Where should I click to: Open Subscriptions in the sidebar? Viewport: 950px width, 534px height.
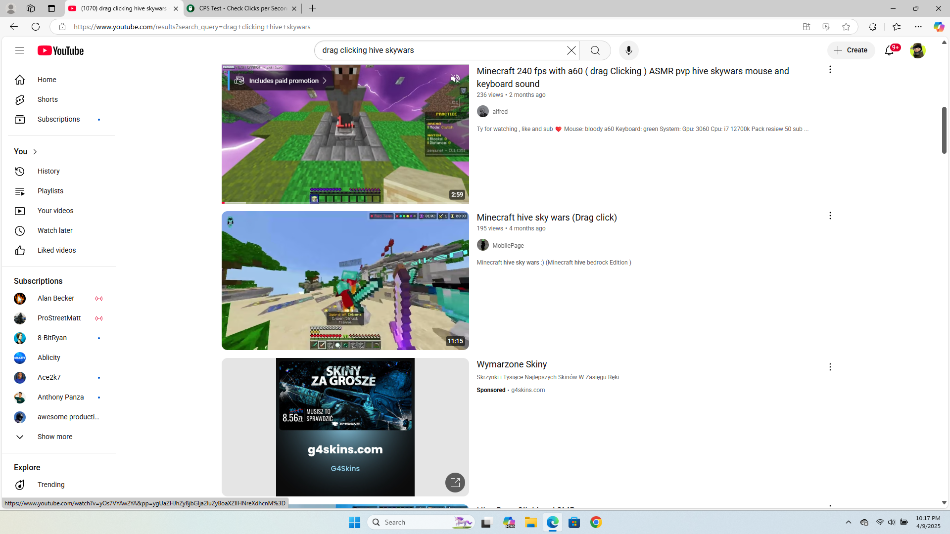59,119
